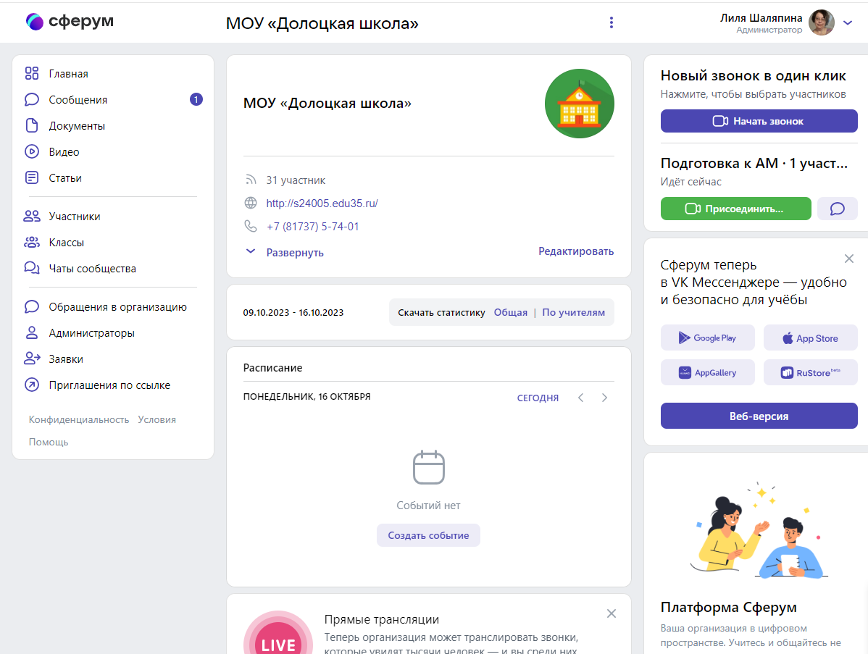Click the Администраторы person icon
The width and height of the screenshot is (868, 654).
[x=32, y=333]
